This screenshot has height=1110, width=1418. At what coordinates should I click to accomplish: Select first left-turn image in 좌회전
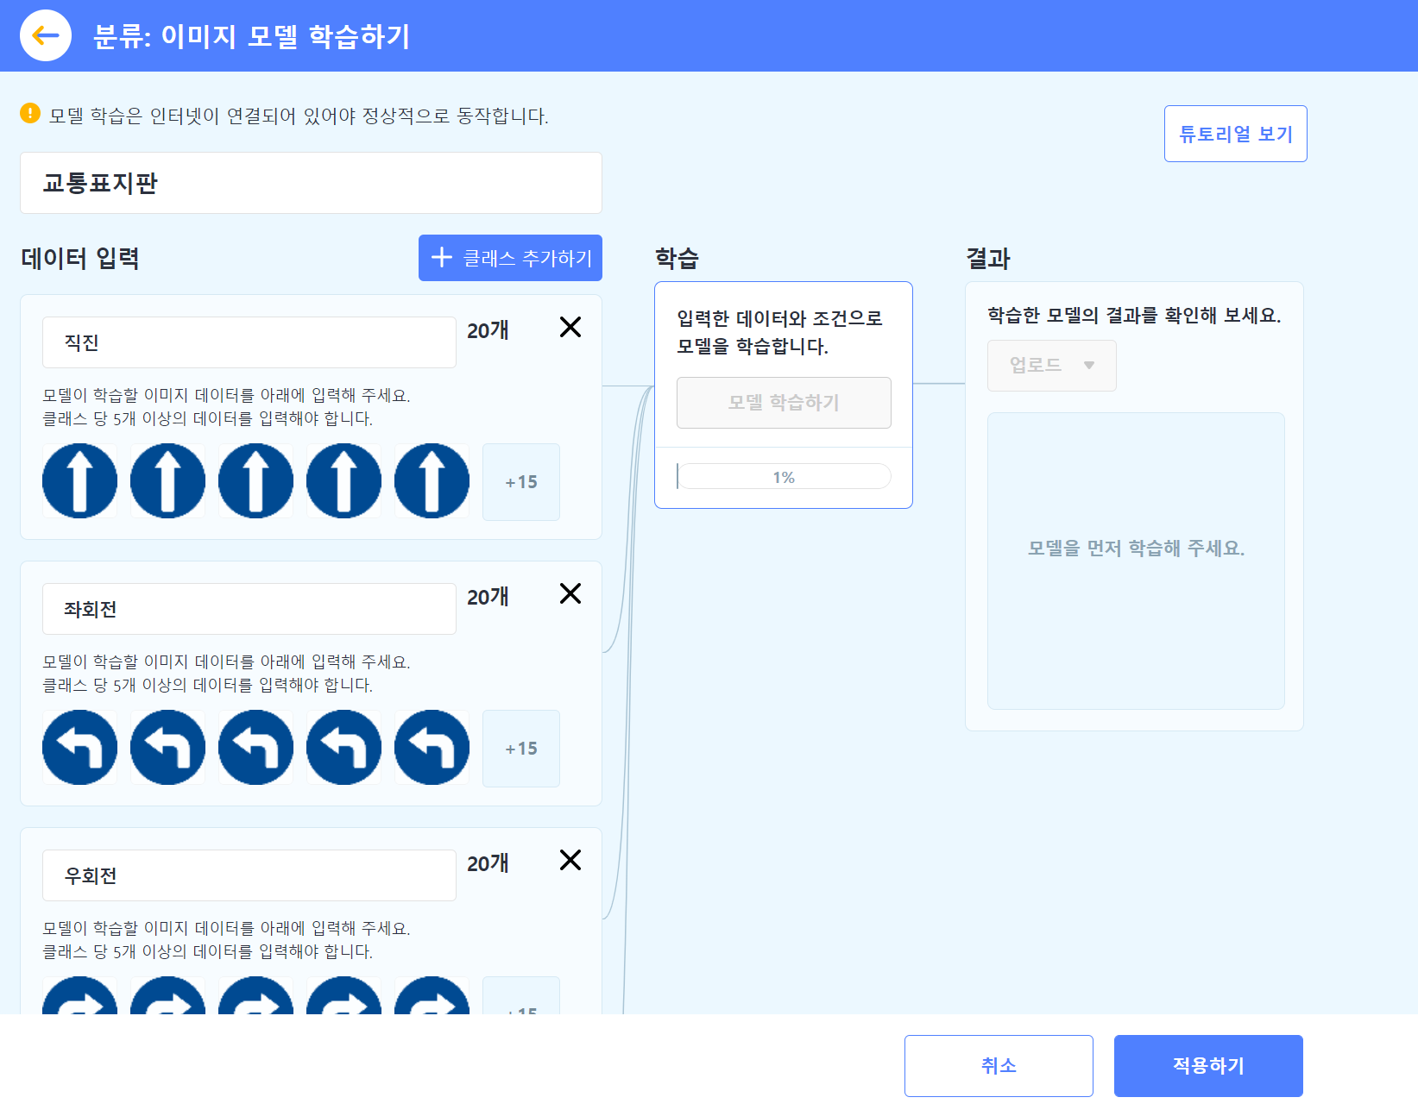click(x=80, y=748)
